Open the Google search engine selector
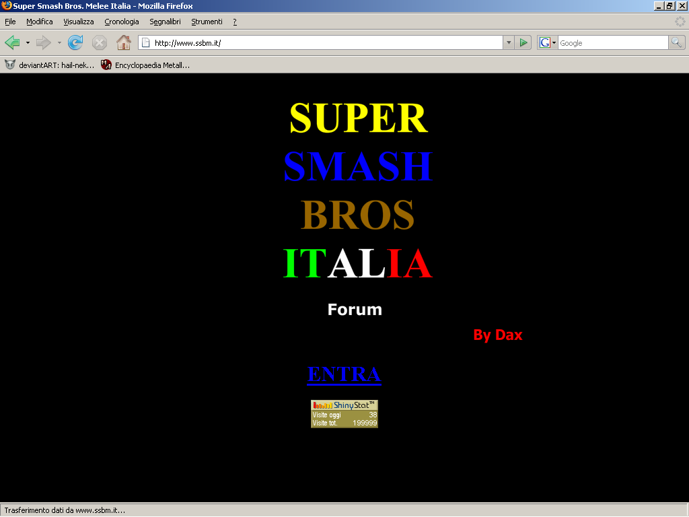The width and height of the screenshot is (689, 517). point(548,42)
